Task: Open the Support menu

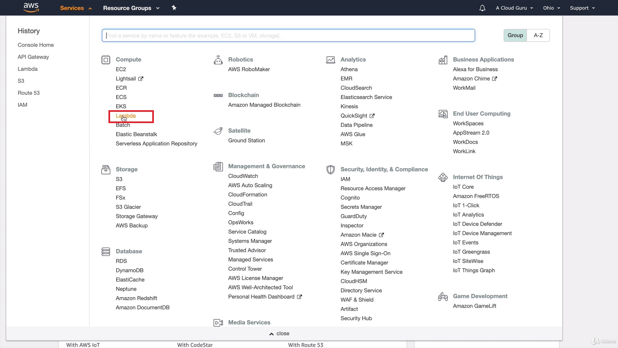Action: [x=582, y=8]
